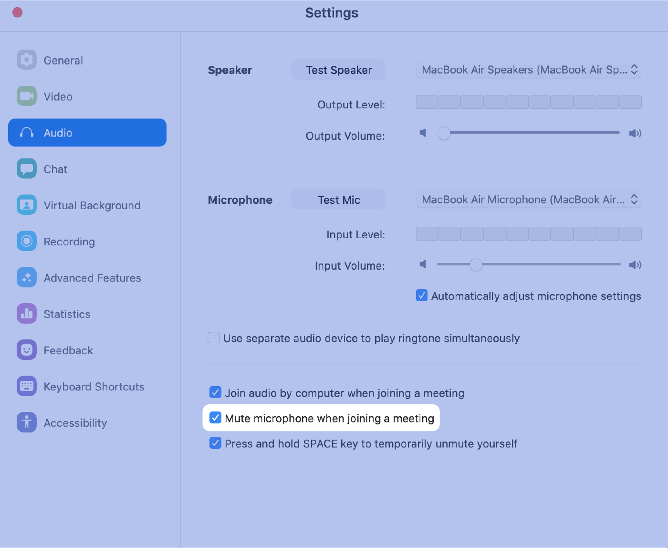Open General settings gear icon
Viewport: 668px width, 548px height.
pos(27,60)
